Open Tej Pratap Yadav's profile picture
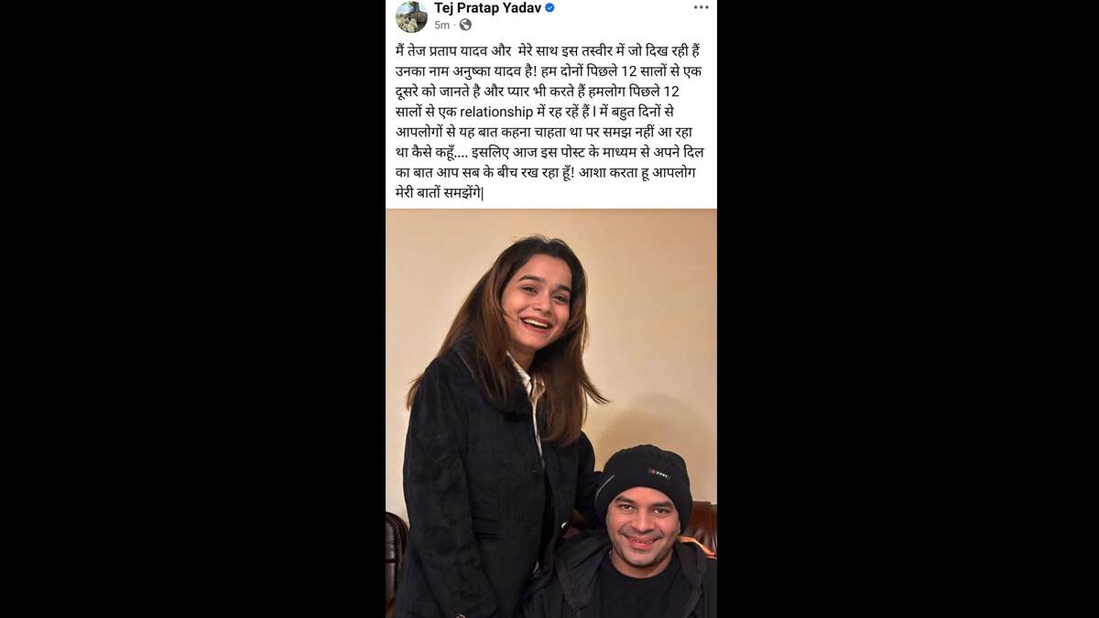Image resolution: width=1099 pixels, height=618 pixels. (x=411, y=16)
